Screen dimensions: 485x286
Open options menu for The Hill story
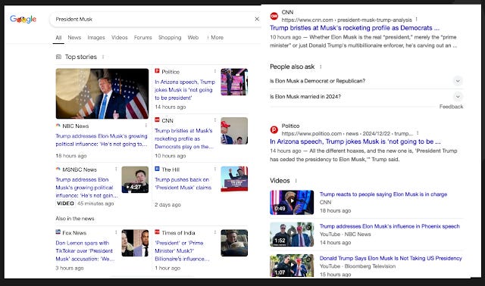(215, 169)
